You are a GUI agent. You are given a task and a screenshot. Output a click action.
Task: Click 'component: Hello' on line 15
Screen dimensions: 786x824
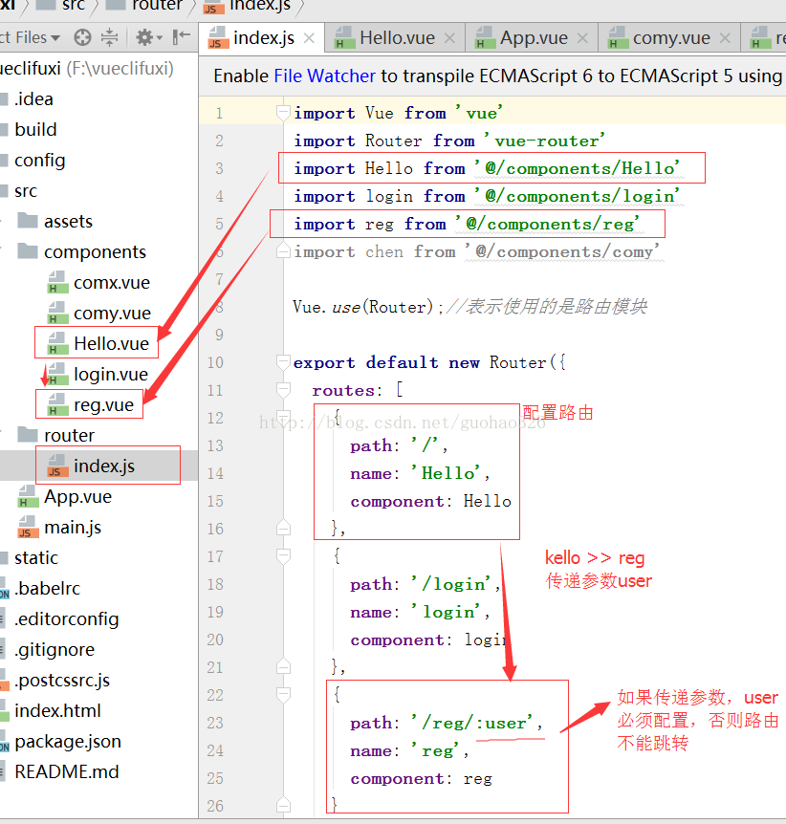tap(430, 501)
